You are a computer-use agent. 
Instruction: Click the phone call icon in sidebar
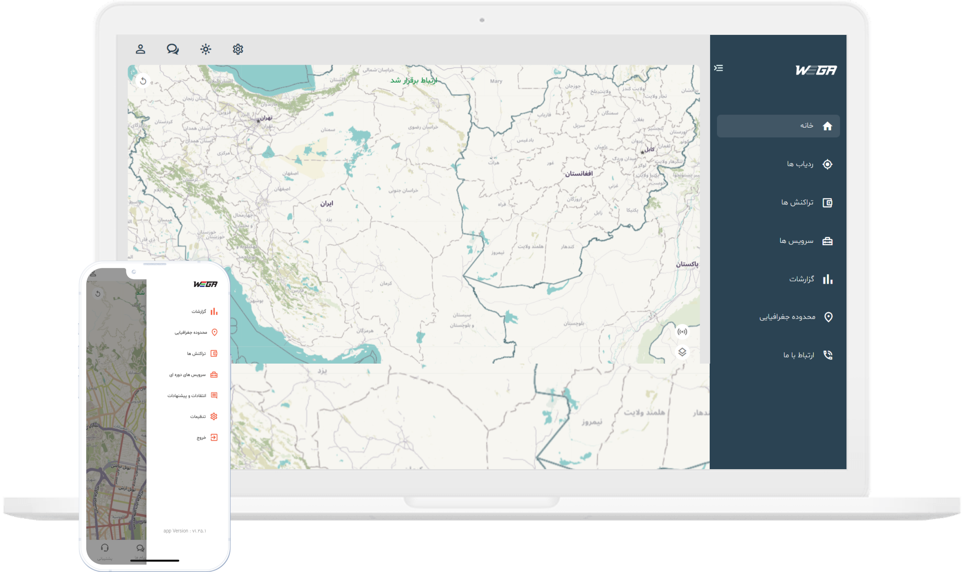(x=828, y=355)
